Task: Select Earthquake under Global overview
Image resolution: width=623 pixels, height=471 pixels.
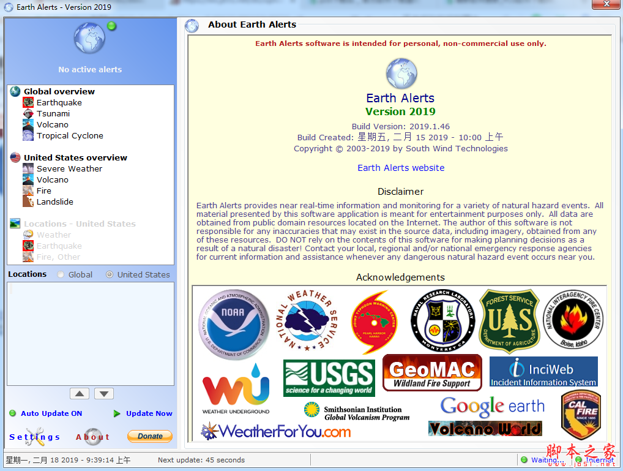Action: 59,103
